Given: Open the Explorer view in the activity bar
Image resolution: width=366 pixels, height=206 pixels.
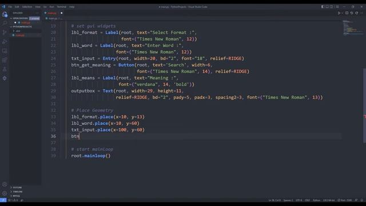Looking at the screenshot, I should point(5,14).
